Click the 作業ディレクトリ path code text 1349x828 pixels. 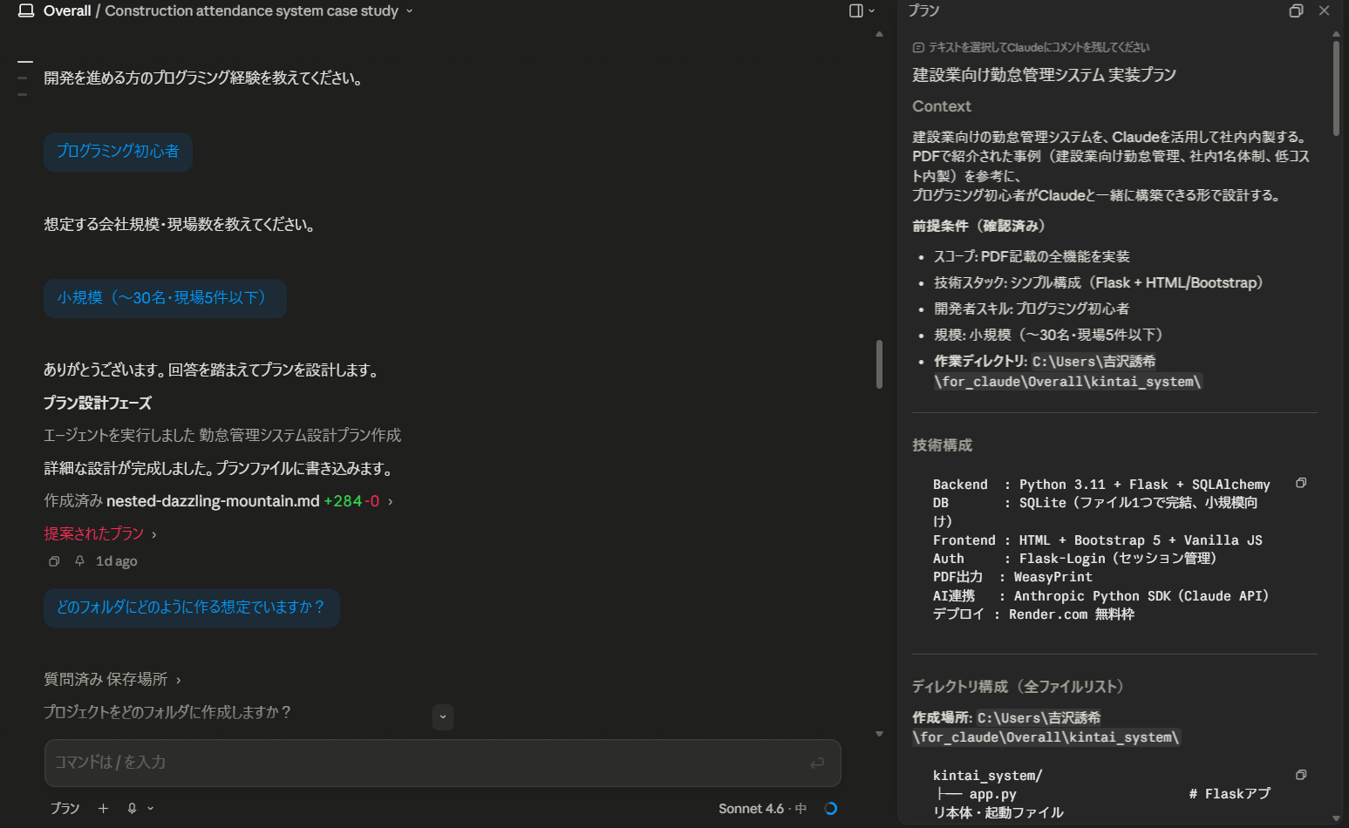point(1067,371)
